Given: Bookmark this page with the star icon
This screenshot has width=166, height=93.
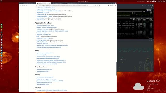Looking at the screenshot, I should pos(99,6).
